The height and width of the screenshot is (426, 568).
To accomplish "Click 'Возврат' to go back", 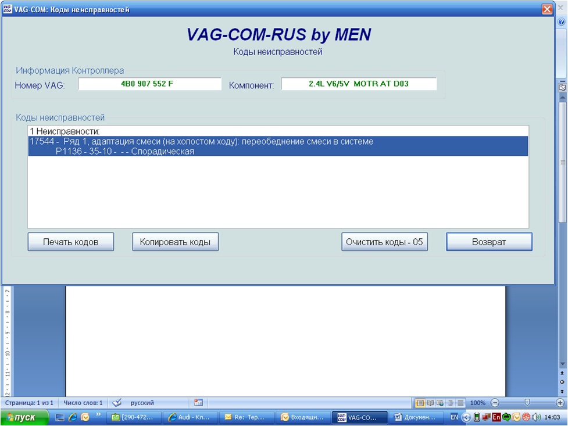I will pyautogui.click(x=489, y=242).
